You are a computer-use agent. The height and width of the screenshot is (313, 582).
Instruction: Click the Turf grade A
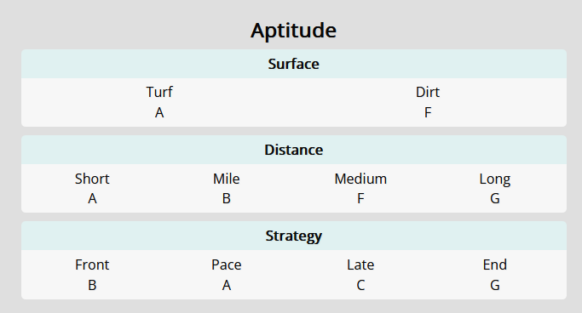point(159,112)
